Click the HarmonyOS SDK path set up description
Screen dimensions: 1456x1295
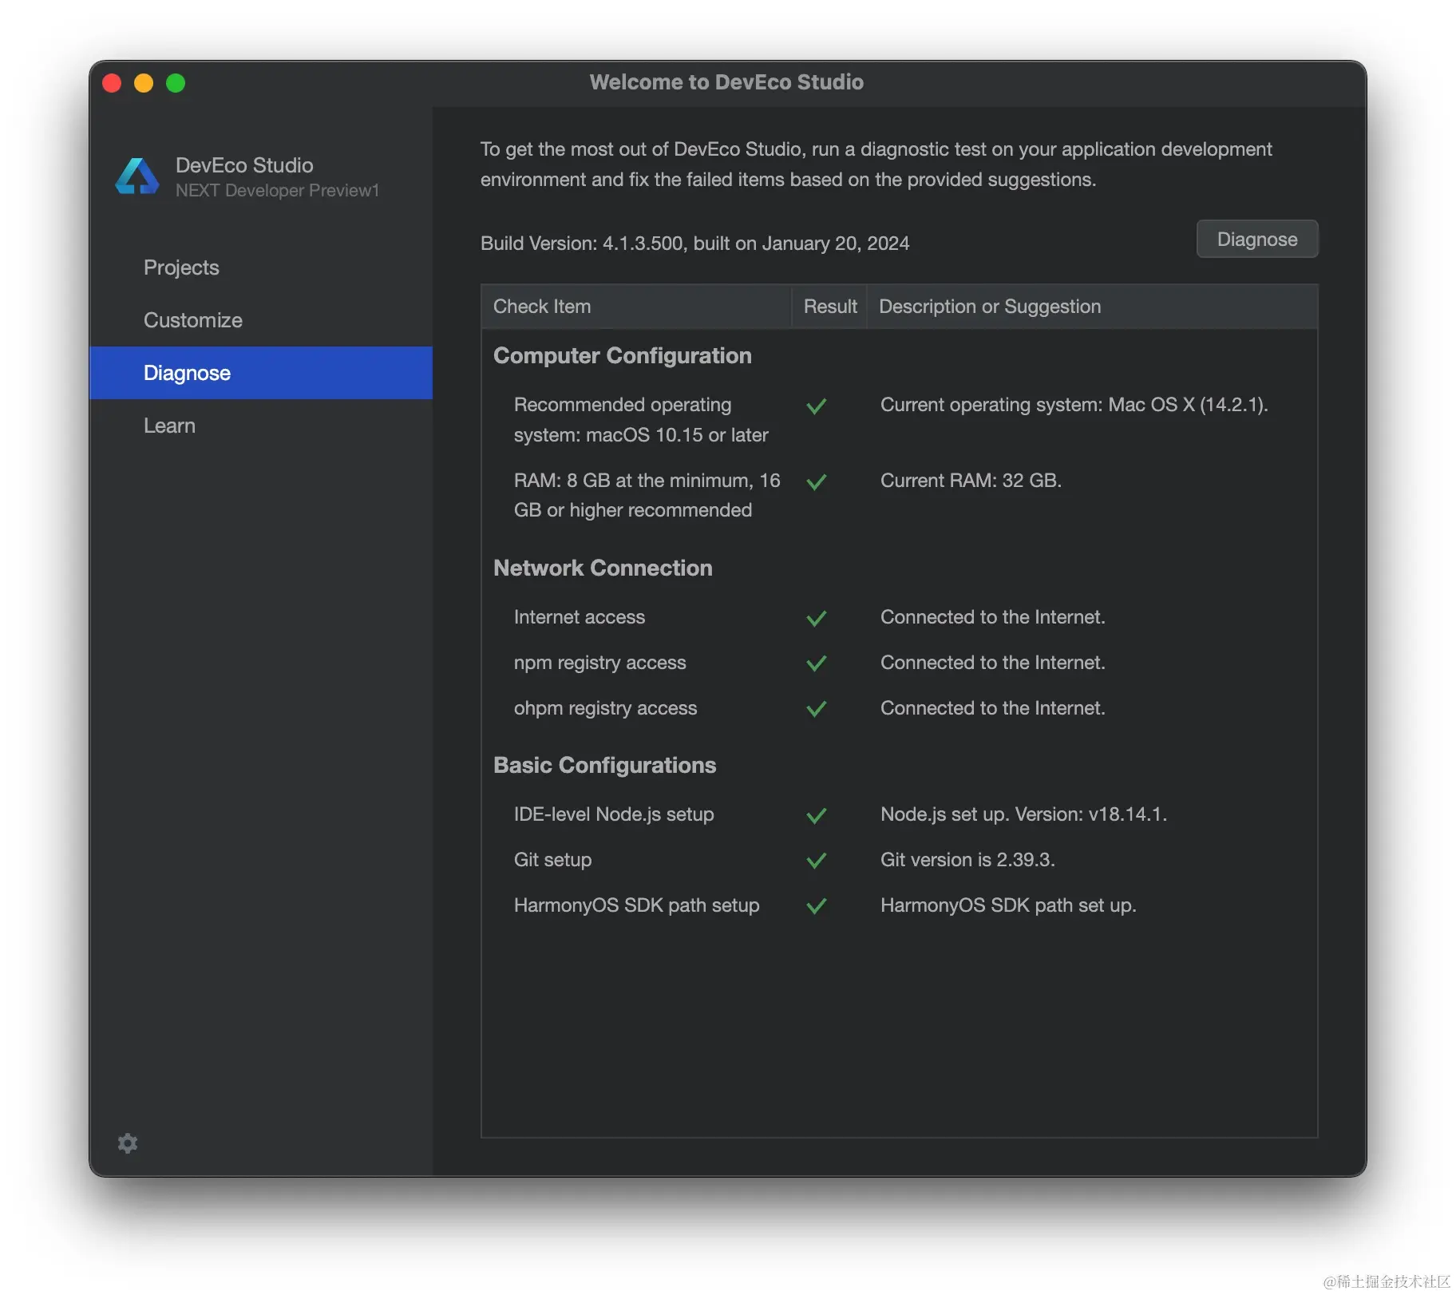(x=1008, y=905)
